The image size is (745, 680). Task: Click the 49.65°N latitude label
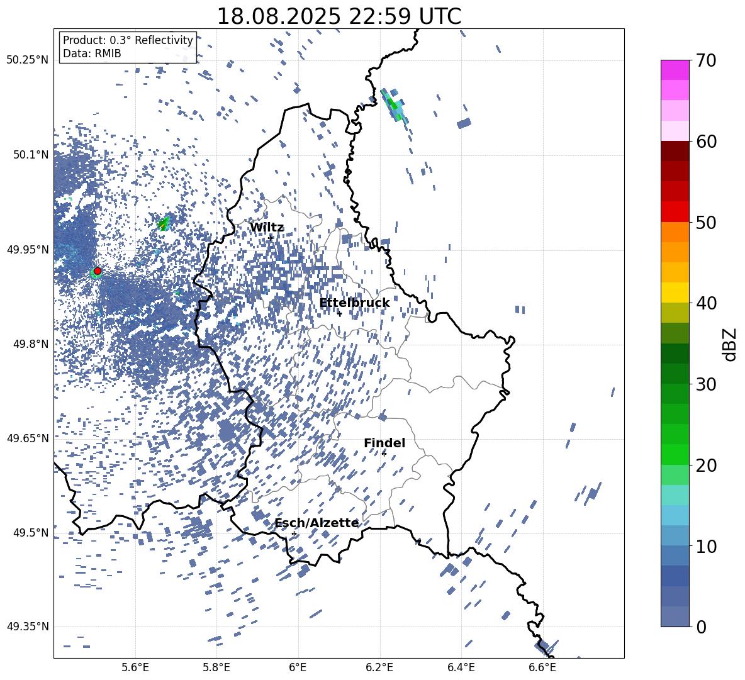click(28, 438)
